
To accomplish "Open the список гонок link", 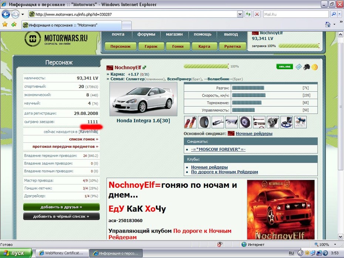I will point(84,139).
